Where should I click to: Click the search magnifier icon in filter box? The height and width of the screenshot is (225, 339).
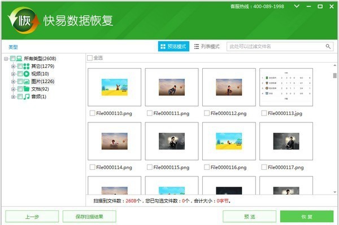pyautogui.click(x=328, y=46)
